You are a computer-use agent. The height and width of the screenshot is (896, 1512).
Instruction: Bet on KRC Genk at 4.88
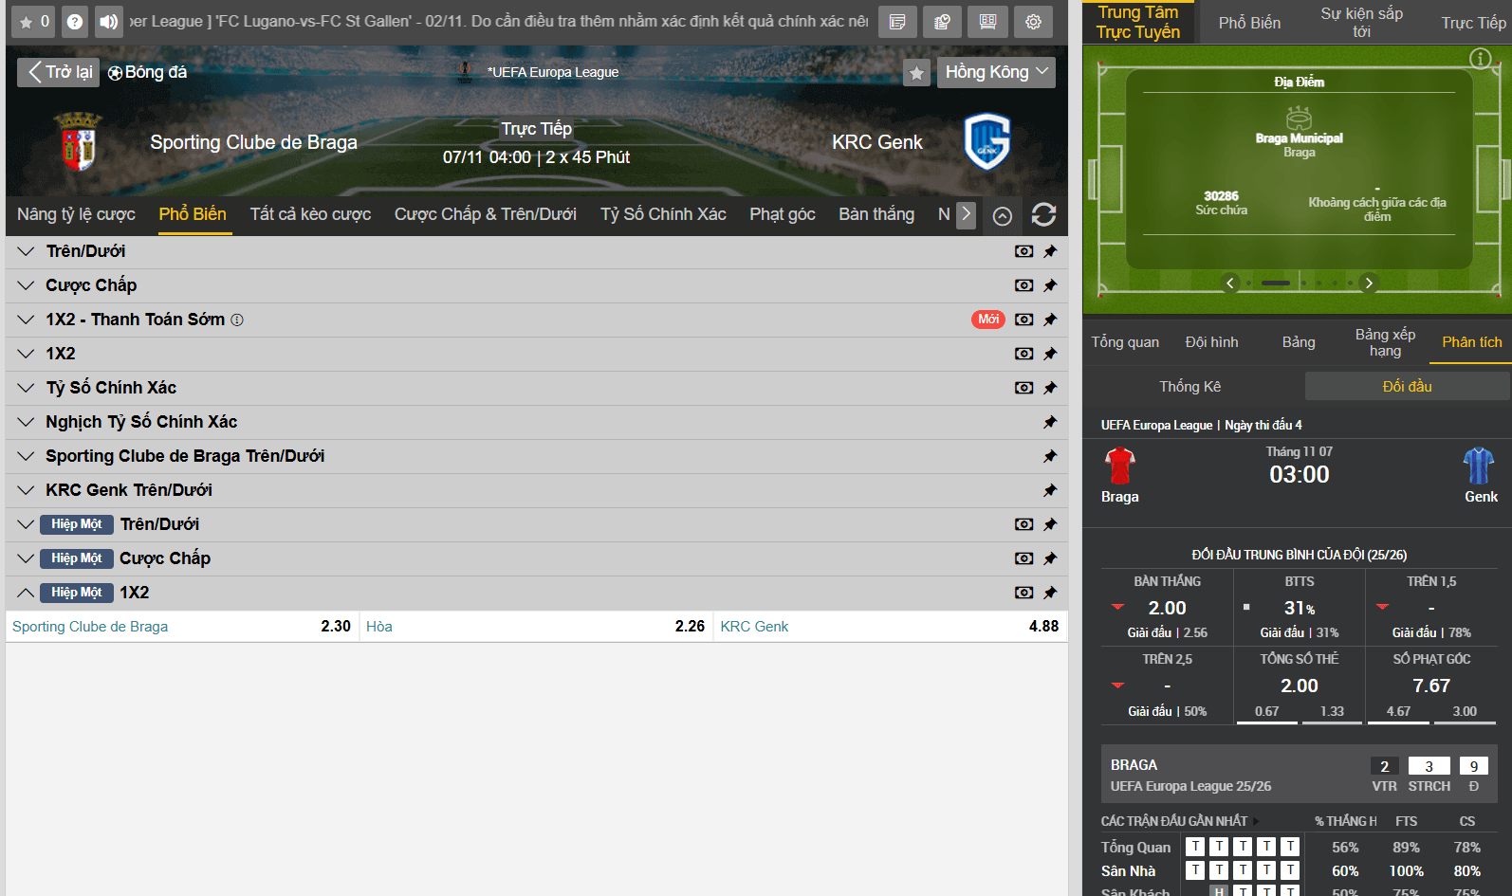pyautogui.click(x=890, y=627)
